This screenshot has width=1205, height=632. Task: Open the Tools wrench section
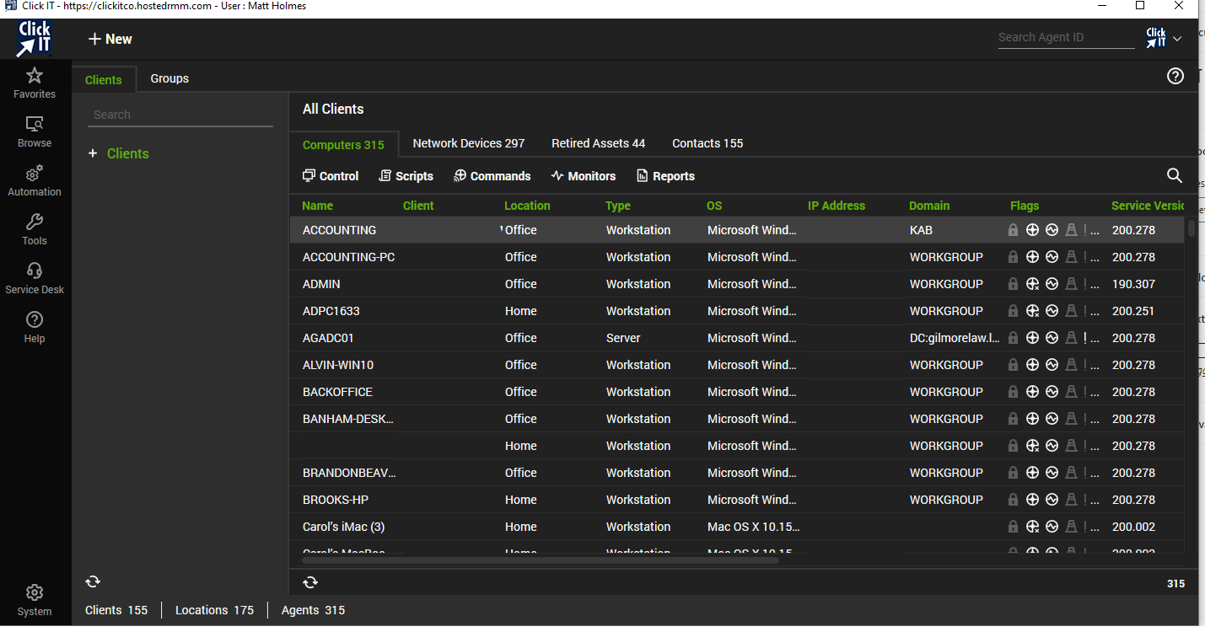coord(35,230)
